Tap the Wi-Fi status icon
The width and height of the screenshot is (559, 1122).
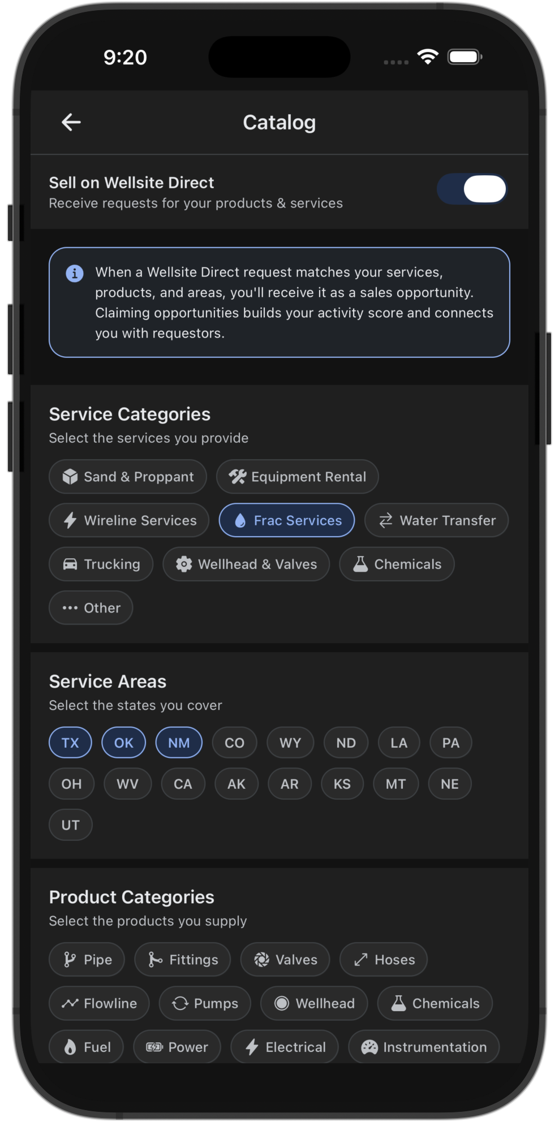(428, 57)
